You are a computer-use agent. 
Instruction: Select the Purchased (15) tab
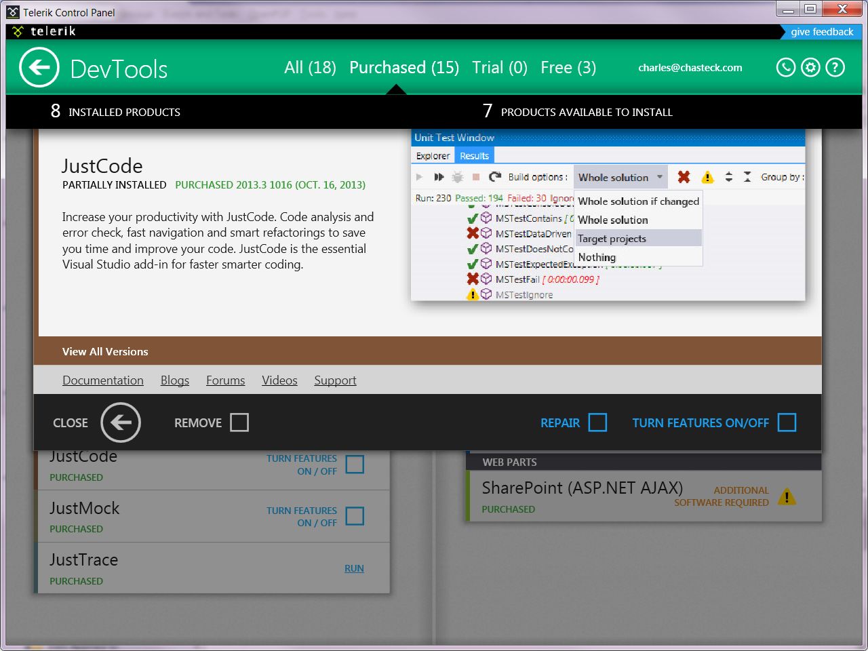coord(404,68)
